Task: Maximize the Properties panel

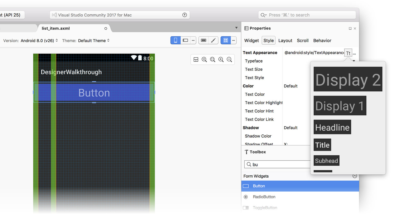Action: pyautogui.click(x=350, y=28)
